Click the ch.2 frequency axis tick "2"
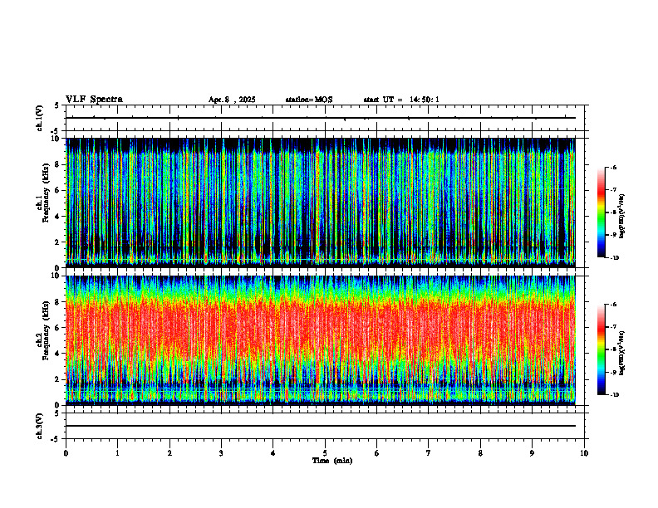 (x=58, y=379)
